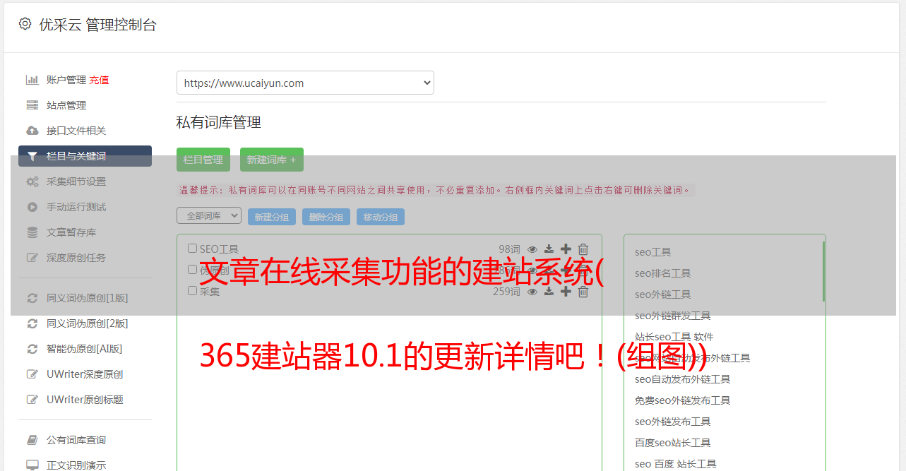Click the 新建分组 button
The image size is (906, 471).
click(x=272, y=217)
